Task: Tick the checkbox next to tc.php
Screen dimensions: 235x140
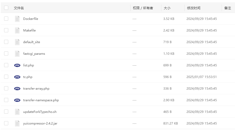Action: [6, 77]
